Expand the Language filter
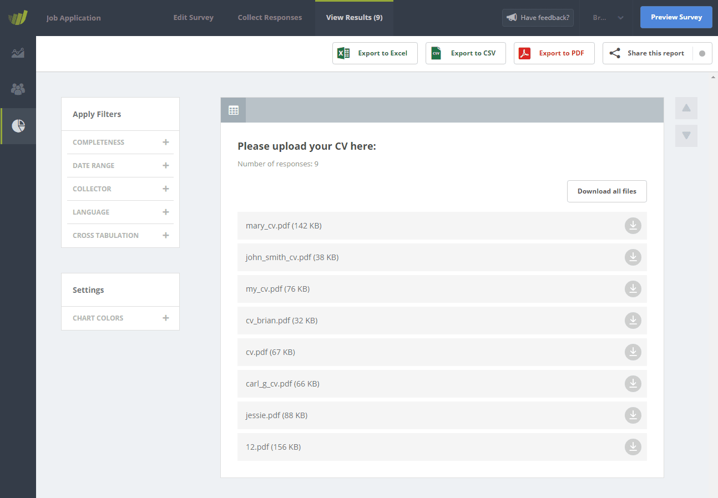The image size is (718, 498). pyautogui.click(x=120, y=212)
